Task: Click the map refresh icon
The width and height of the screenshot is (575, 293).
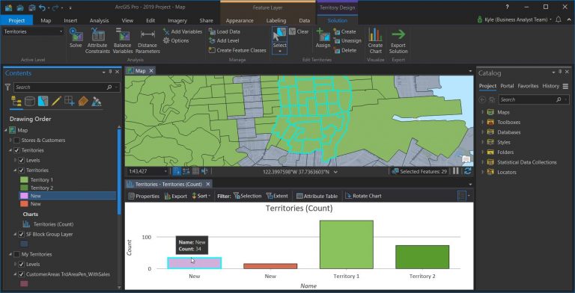Action: tap(467, 171)
